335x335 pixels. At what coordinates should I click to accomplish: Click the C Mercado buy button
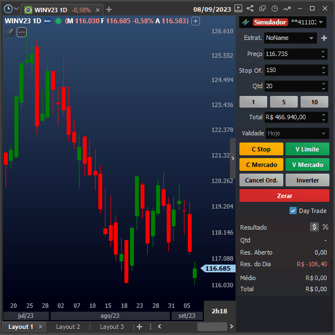(261, 165)
